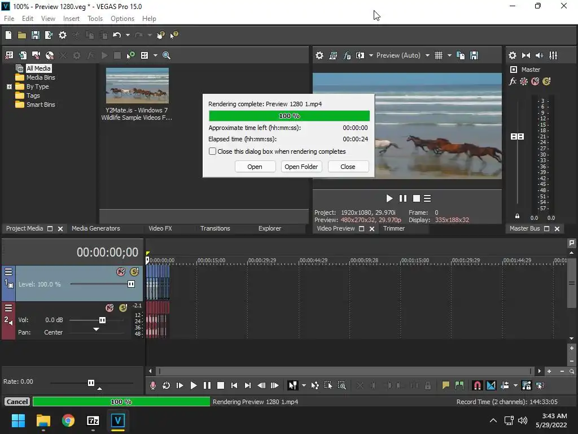Click the What's This help icon

click(174, 35)
